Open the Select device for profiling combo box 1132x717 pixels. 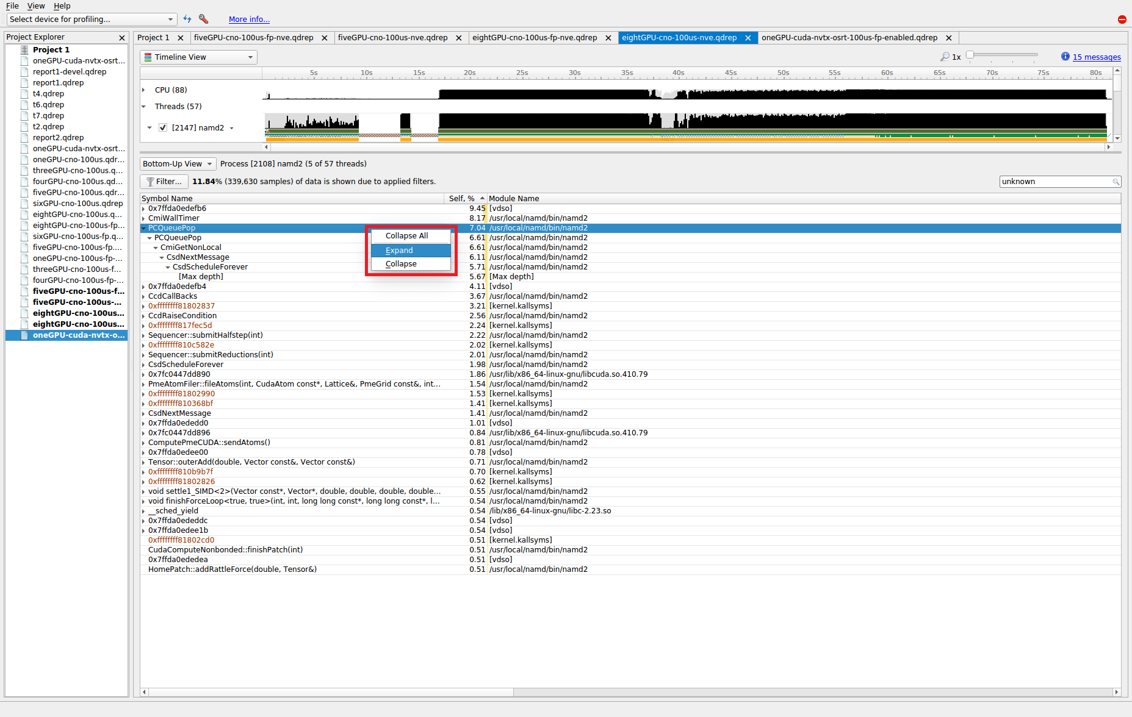point(92,20)
